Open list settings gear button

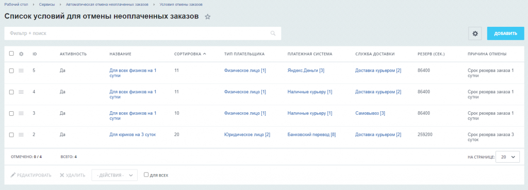click(x=475, y=33)
